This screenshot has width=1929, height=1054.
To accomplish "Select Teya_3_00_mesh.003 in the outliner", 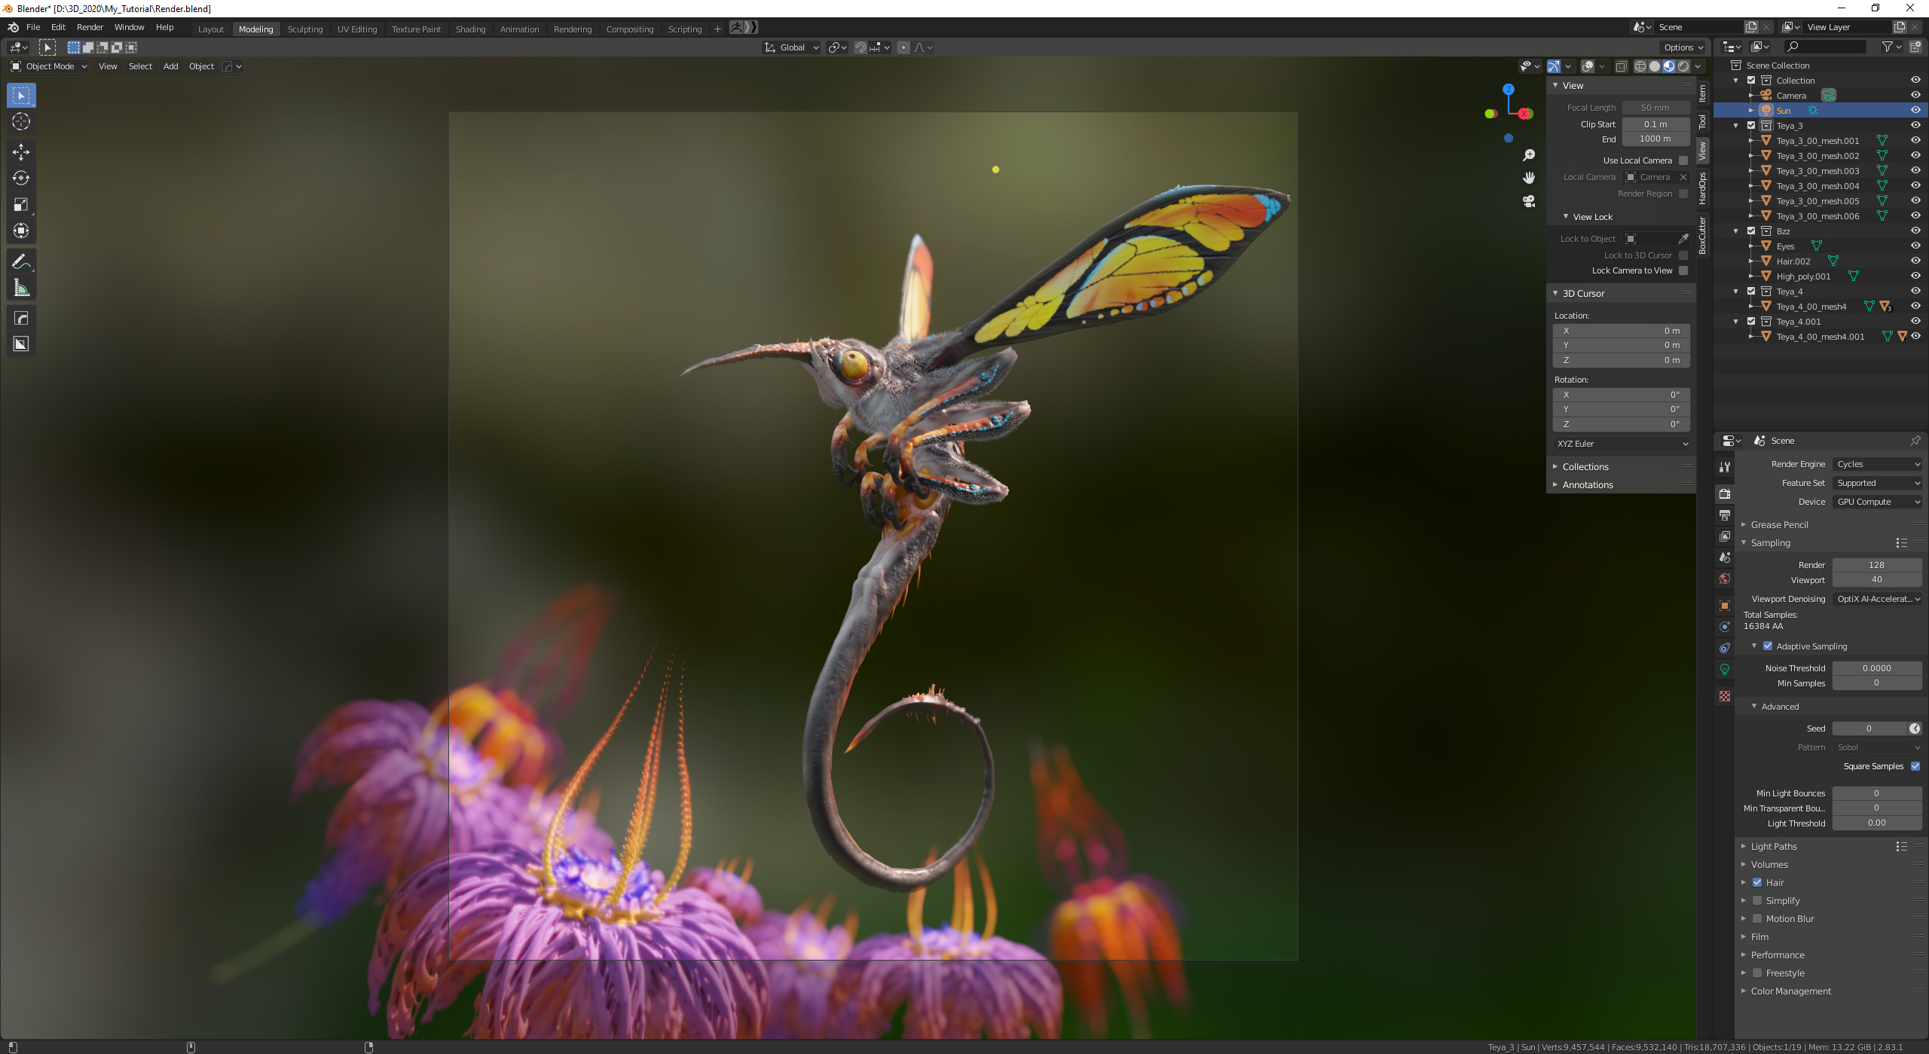I will point(1817,171).
